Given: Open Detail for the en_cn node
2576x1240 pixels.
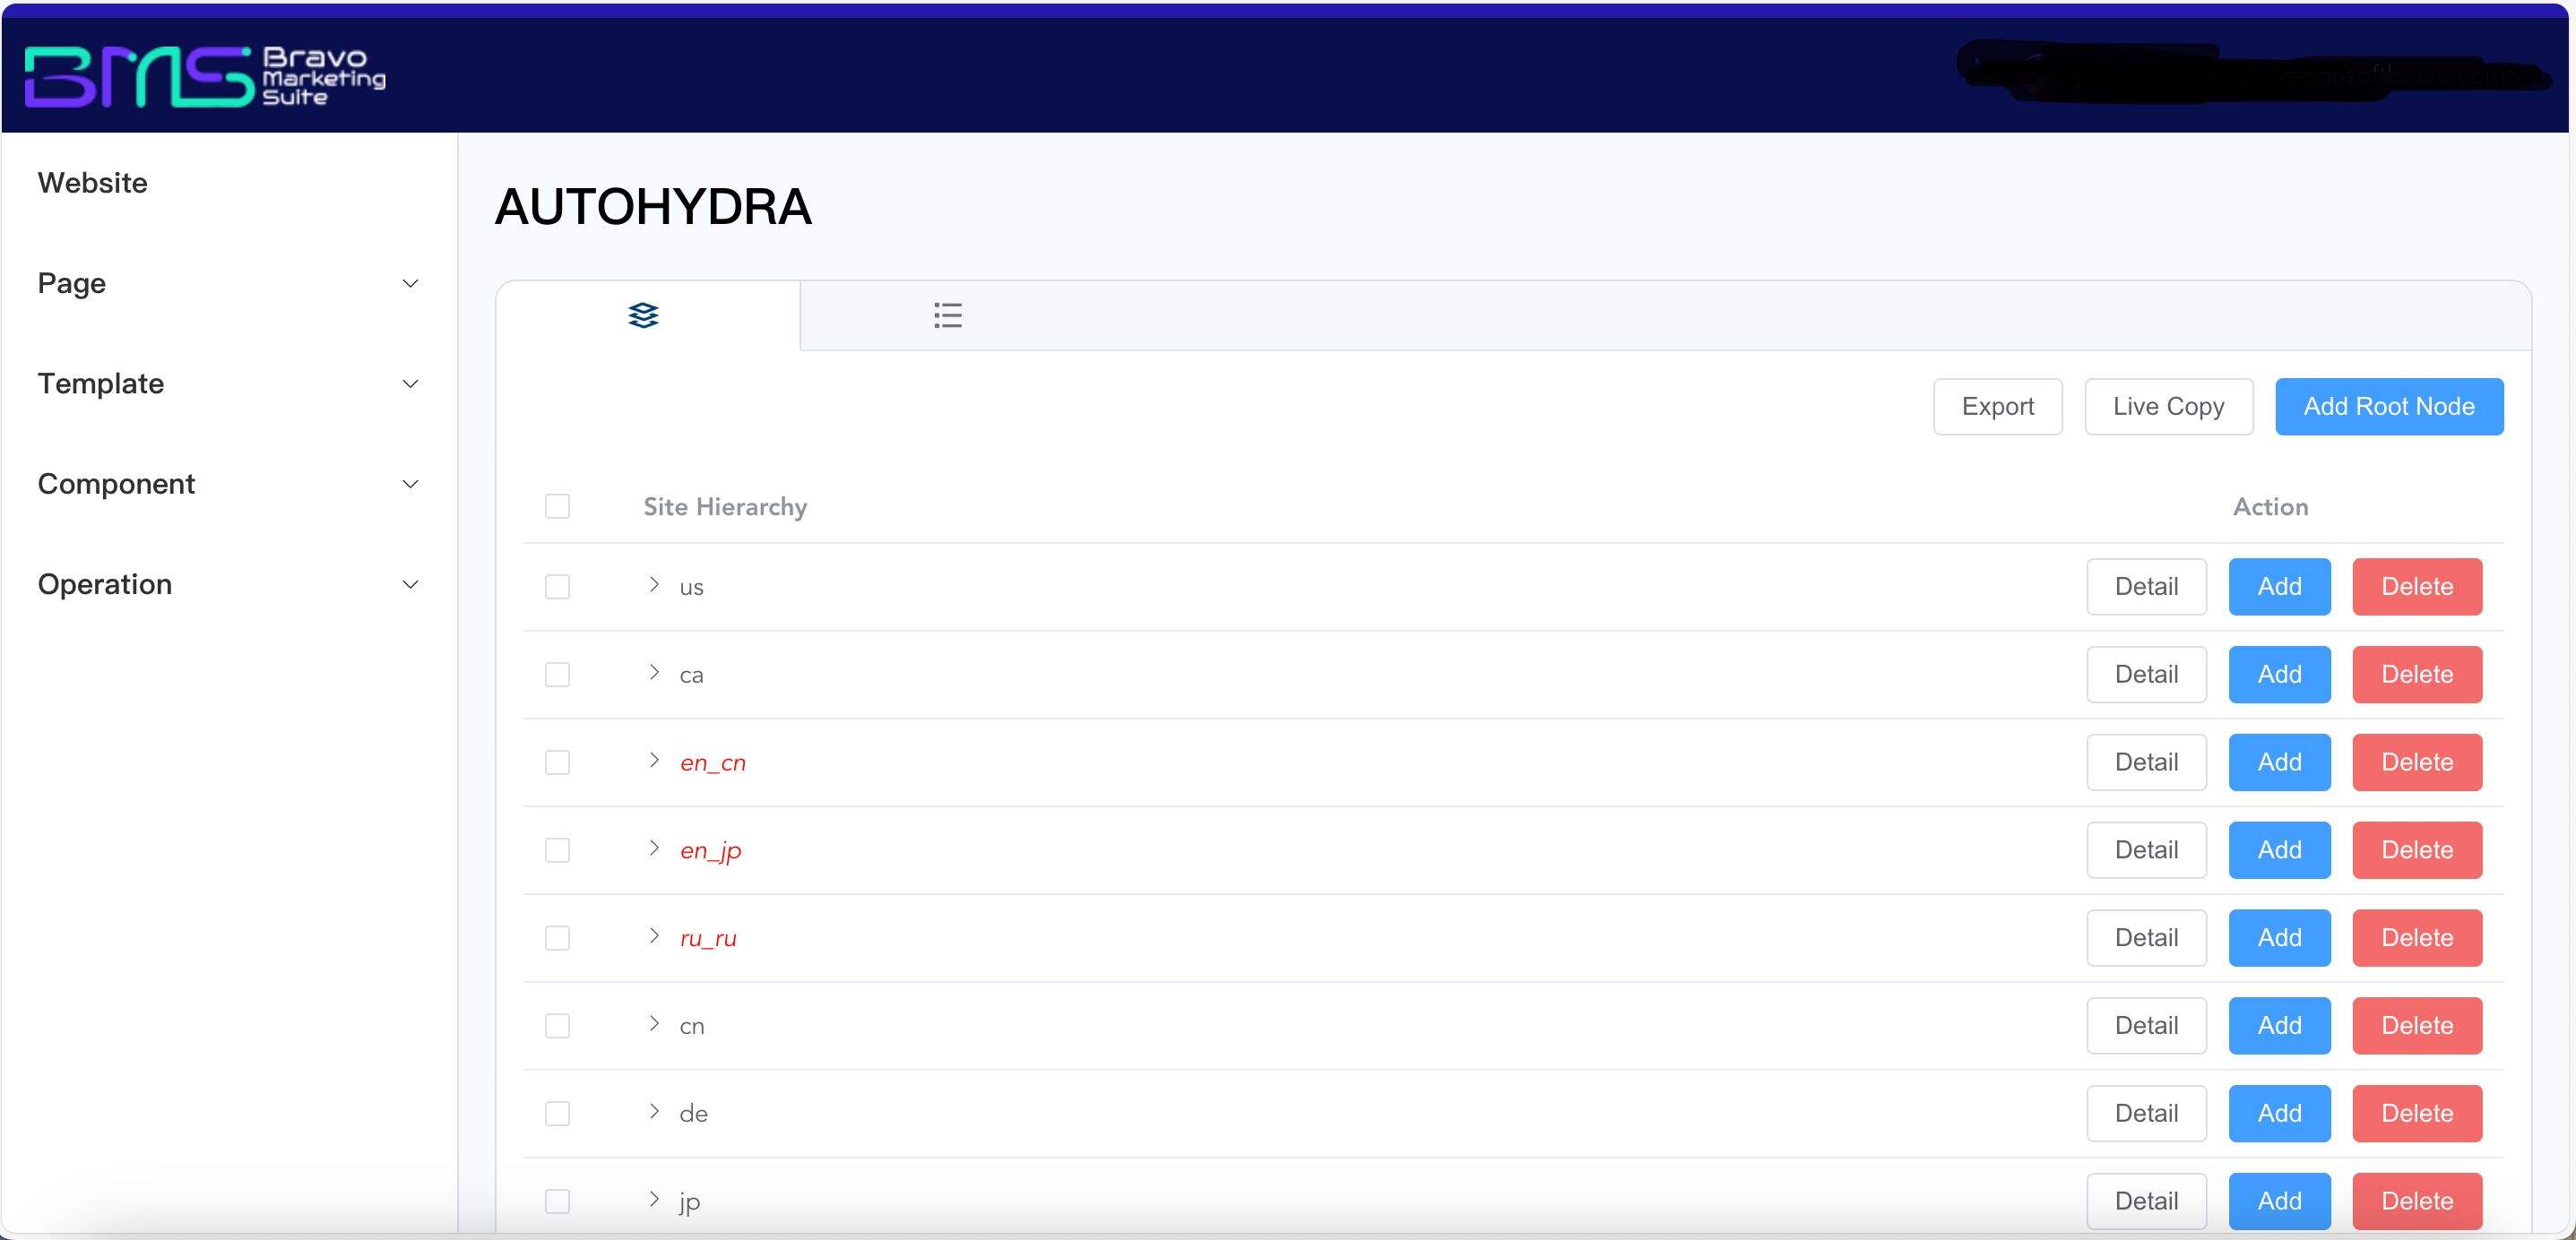Looking at the screenshot, I should click(x=2145, y=762).
